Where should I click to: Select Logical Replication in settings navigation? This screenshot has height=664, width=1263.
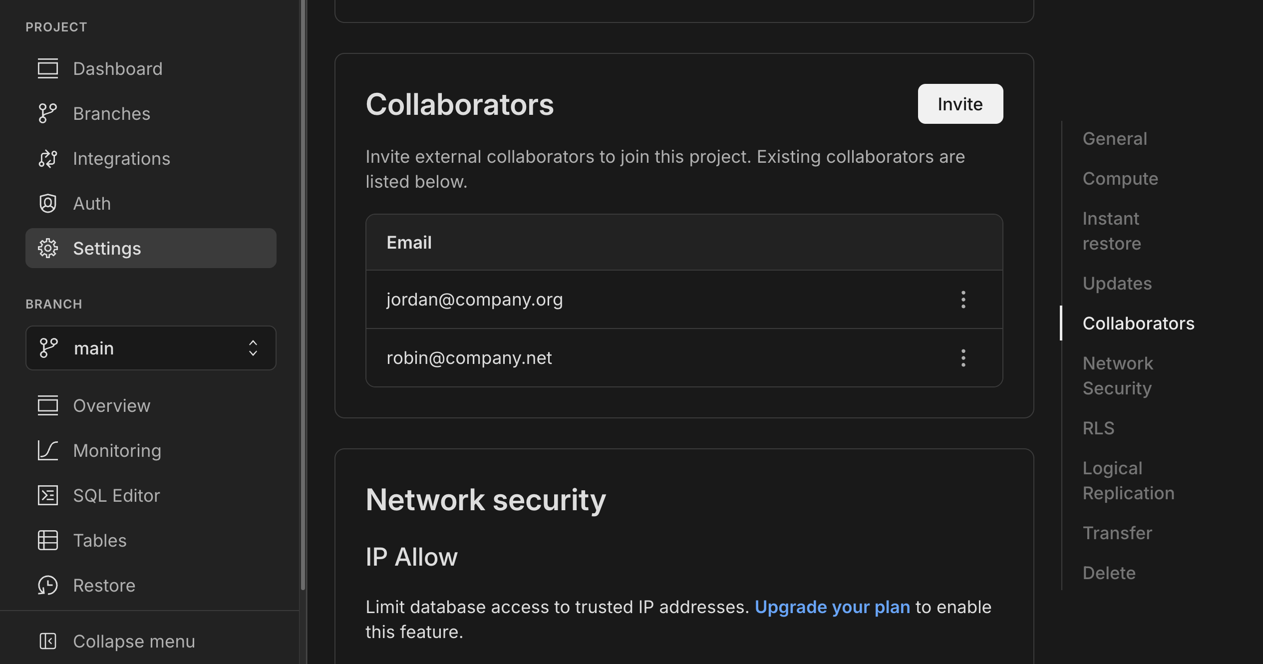pos(1128,480)
